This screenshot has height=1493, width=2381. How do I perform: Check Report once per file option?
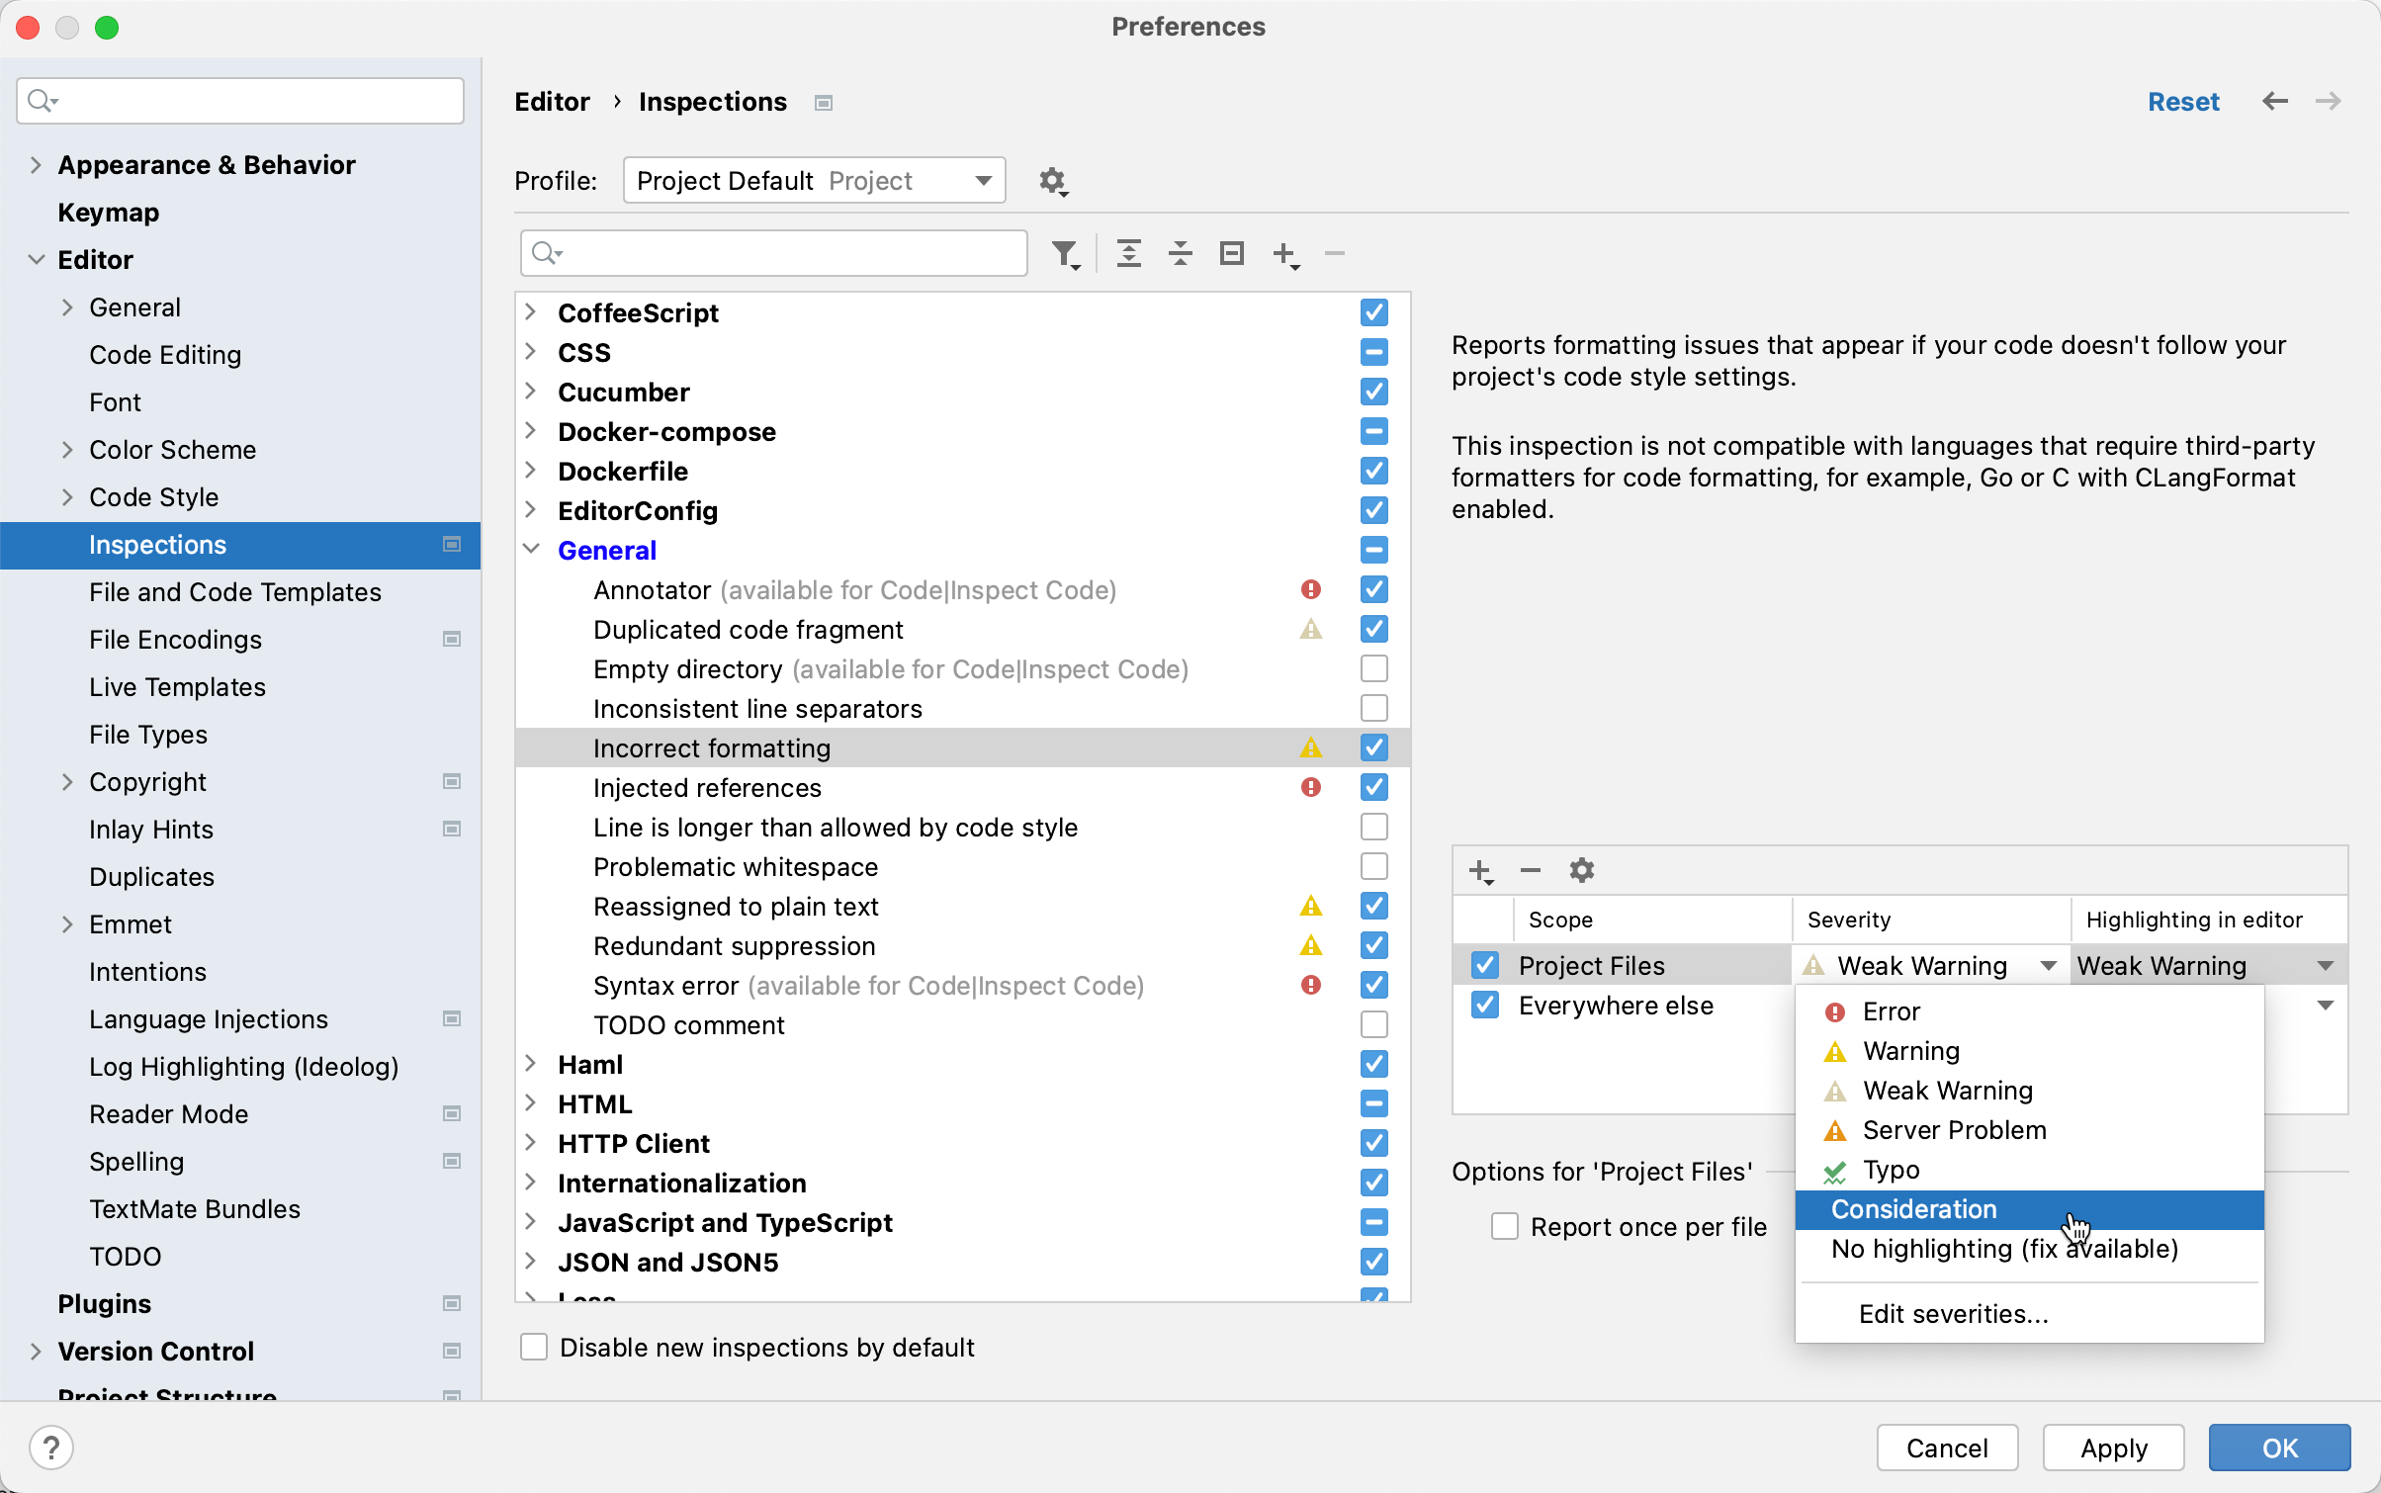click(1504, 1226)
